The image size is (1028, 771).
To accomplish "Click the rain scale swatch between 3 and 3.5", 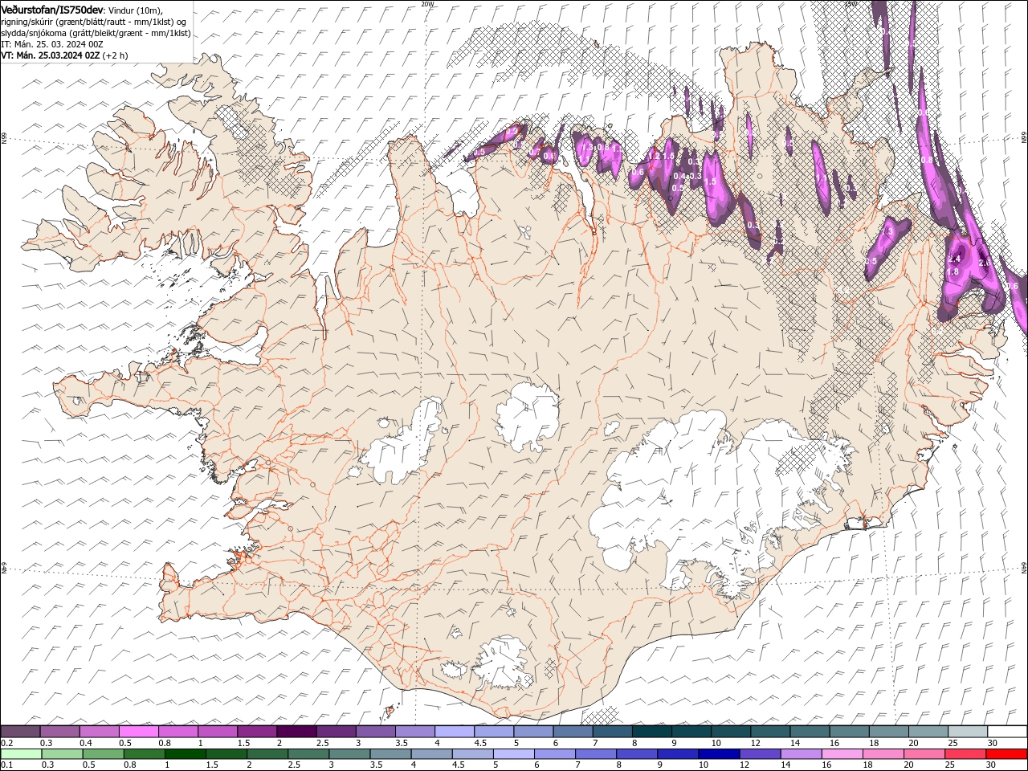I will point(349,754).
